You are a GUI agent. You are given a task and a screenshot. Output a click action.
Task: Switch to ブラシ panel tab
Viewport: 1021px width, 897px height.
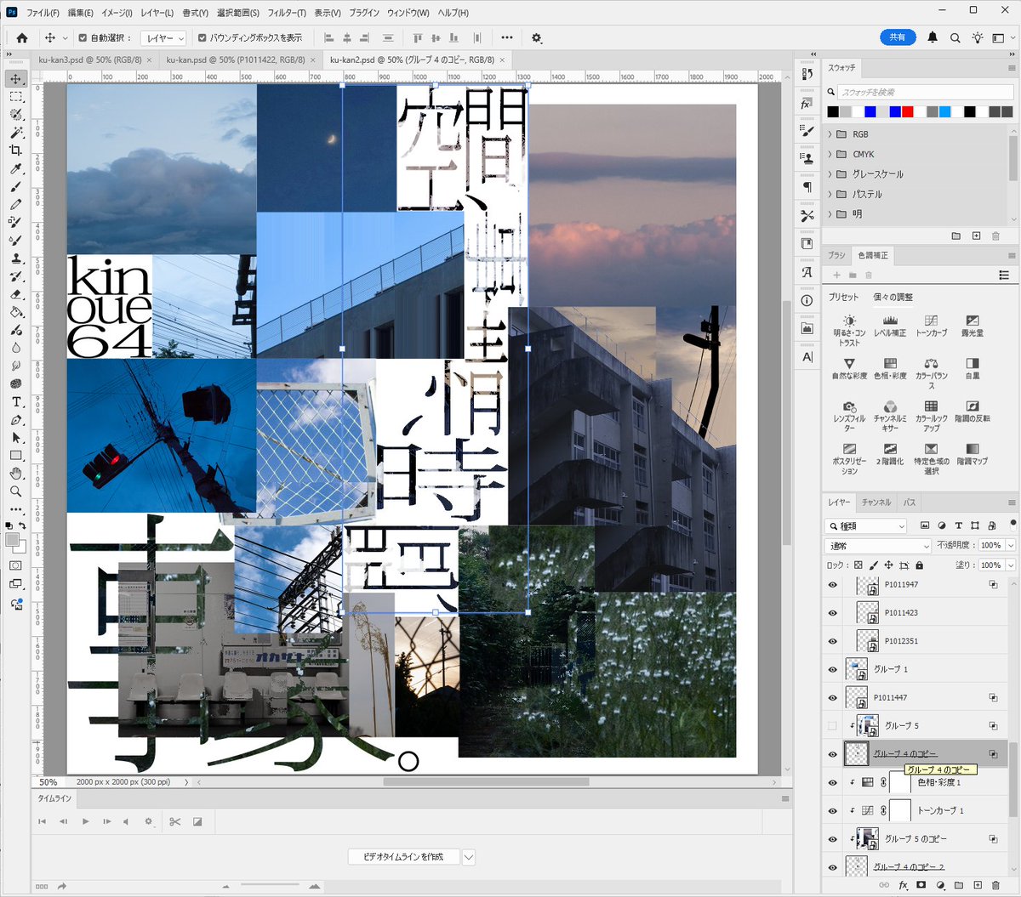[x=836, y=255]
